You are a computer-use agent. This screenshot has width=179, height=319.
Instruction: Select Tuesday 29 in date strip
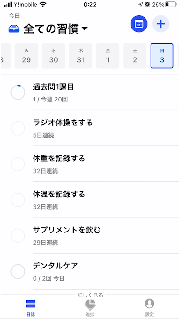coord(27,56)
